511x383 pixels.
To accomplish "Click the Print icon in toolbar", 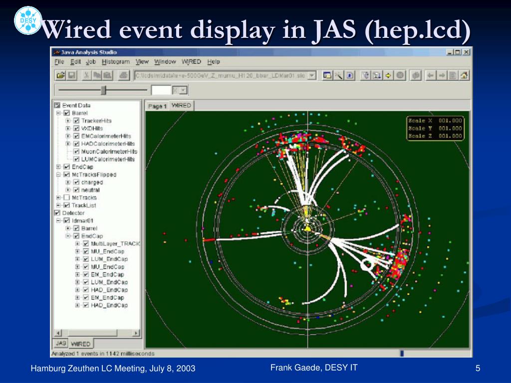I will click(x=123, y=76).
